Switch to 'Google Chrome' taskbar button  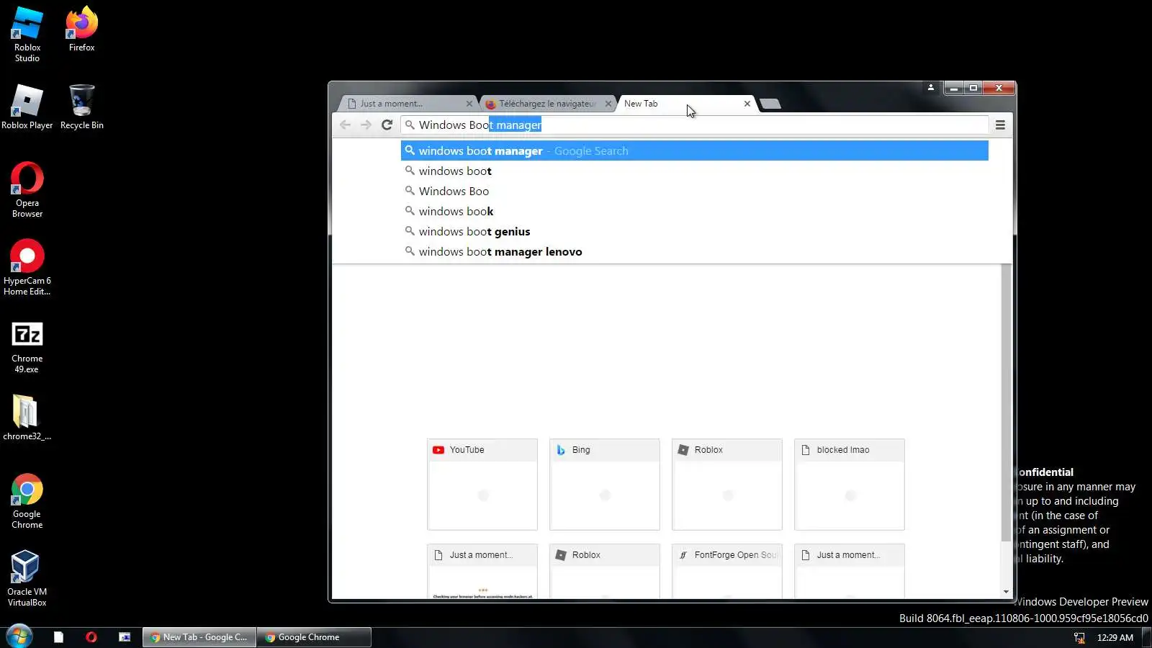[314, 637]
